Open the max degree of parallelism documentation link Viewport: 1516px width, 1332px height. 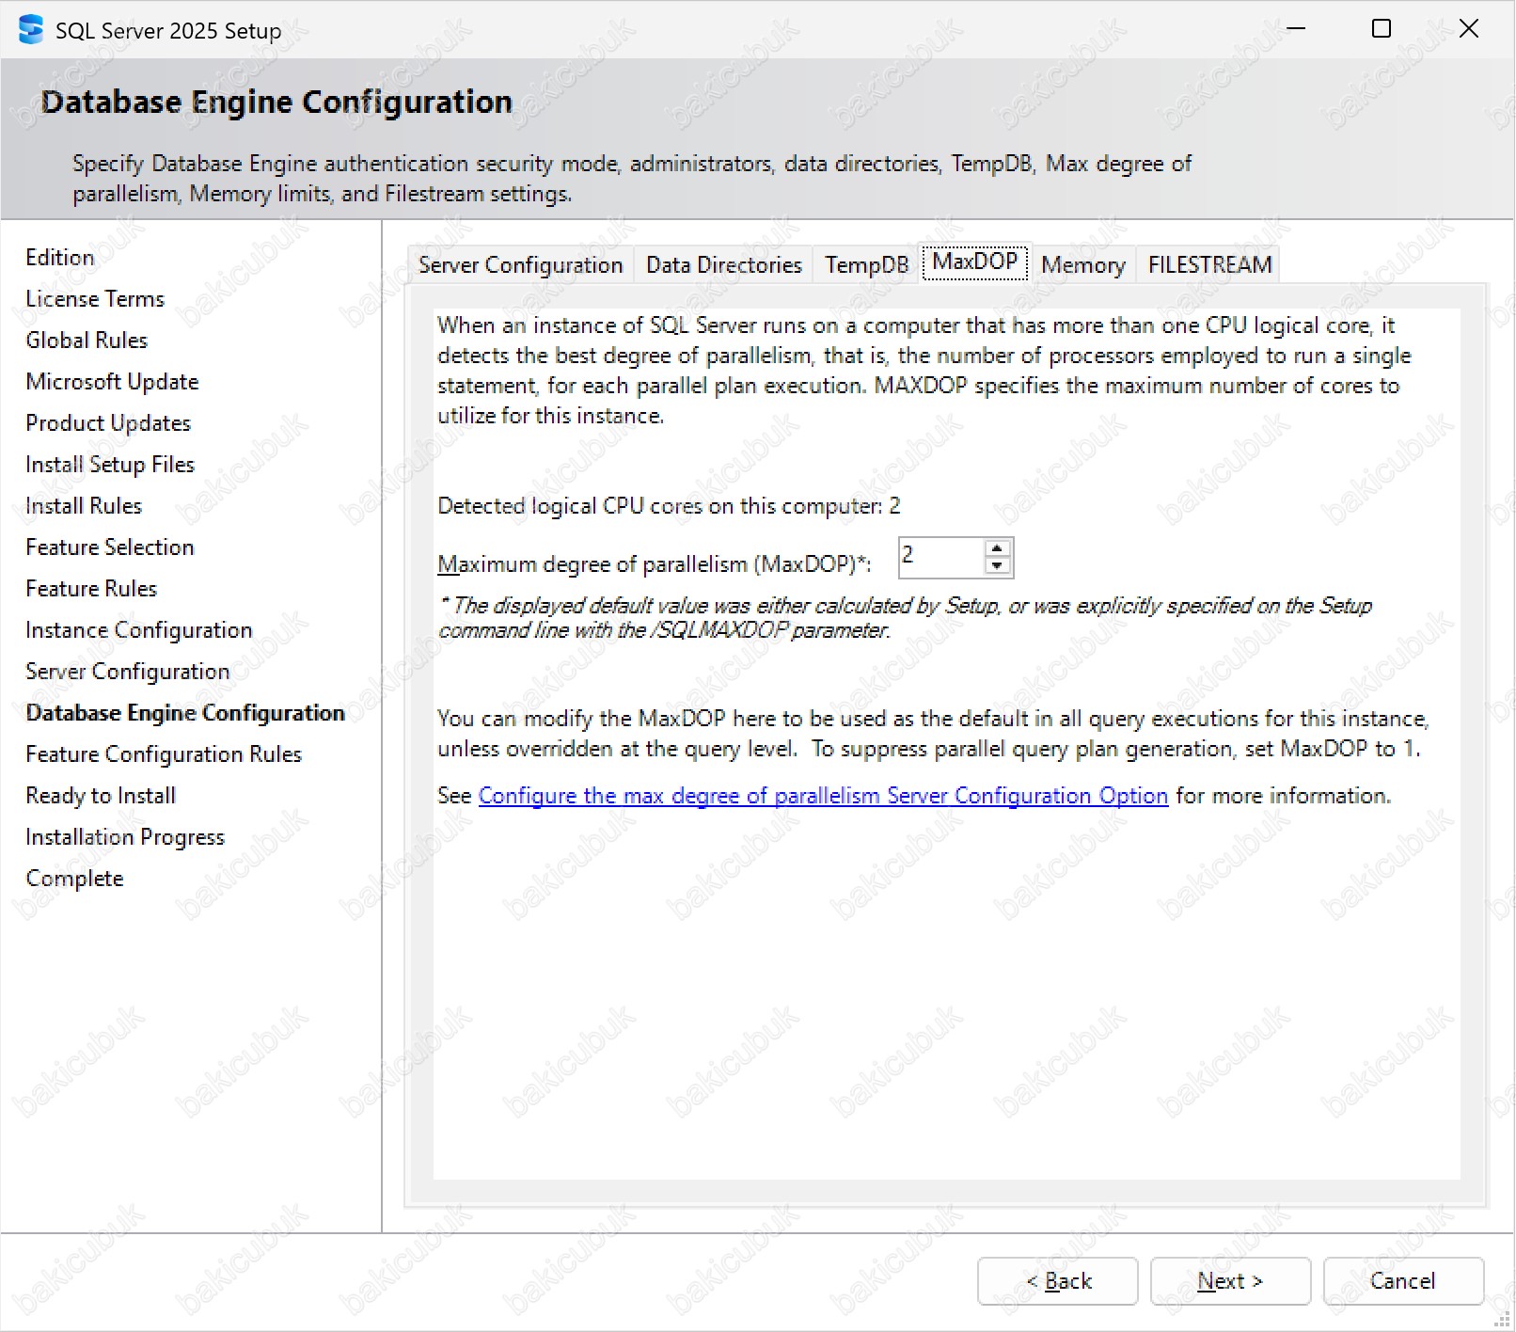(823, 796)
